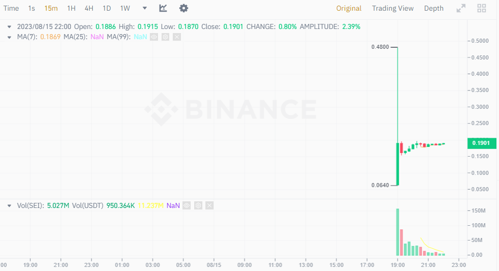Click the Vol(USDT) value 950.364K
Viewport: 499px width, 271px height.
tap(121, 205)
